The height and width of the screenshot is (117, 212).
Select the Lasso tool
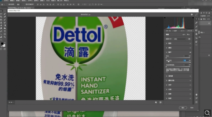(x=1, y=14)
